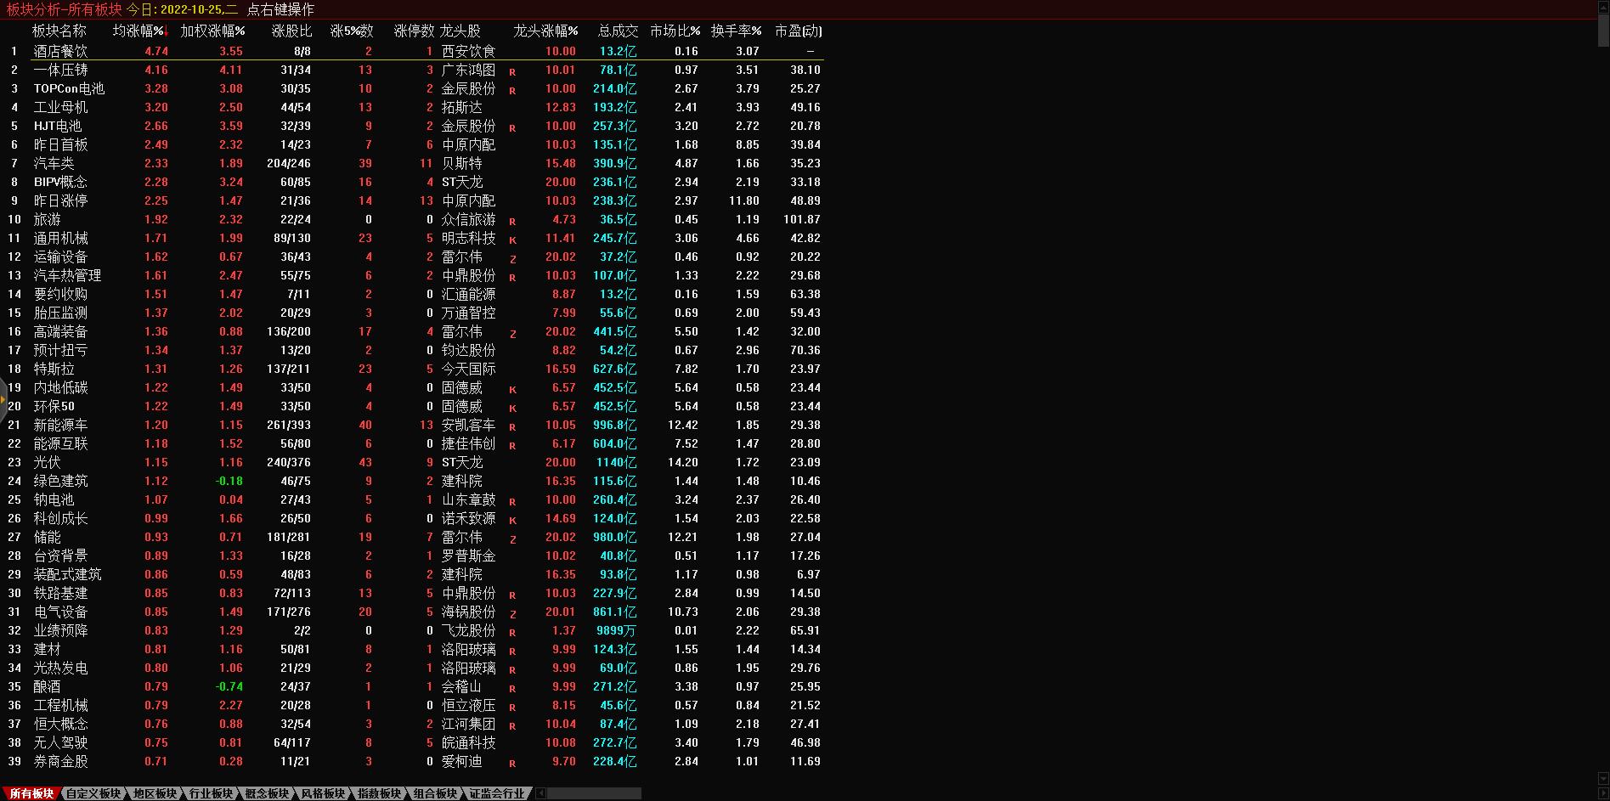Screen dimensions: 1610x801
Task: Select the 新能源车 sector name
Action: pyautogui.click(x=60, y=425)
